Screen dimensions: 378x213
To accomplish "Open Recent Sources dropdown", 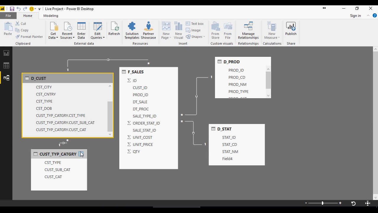I will coord(67,30).
